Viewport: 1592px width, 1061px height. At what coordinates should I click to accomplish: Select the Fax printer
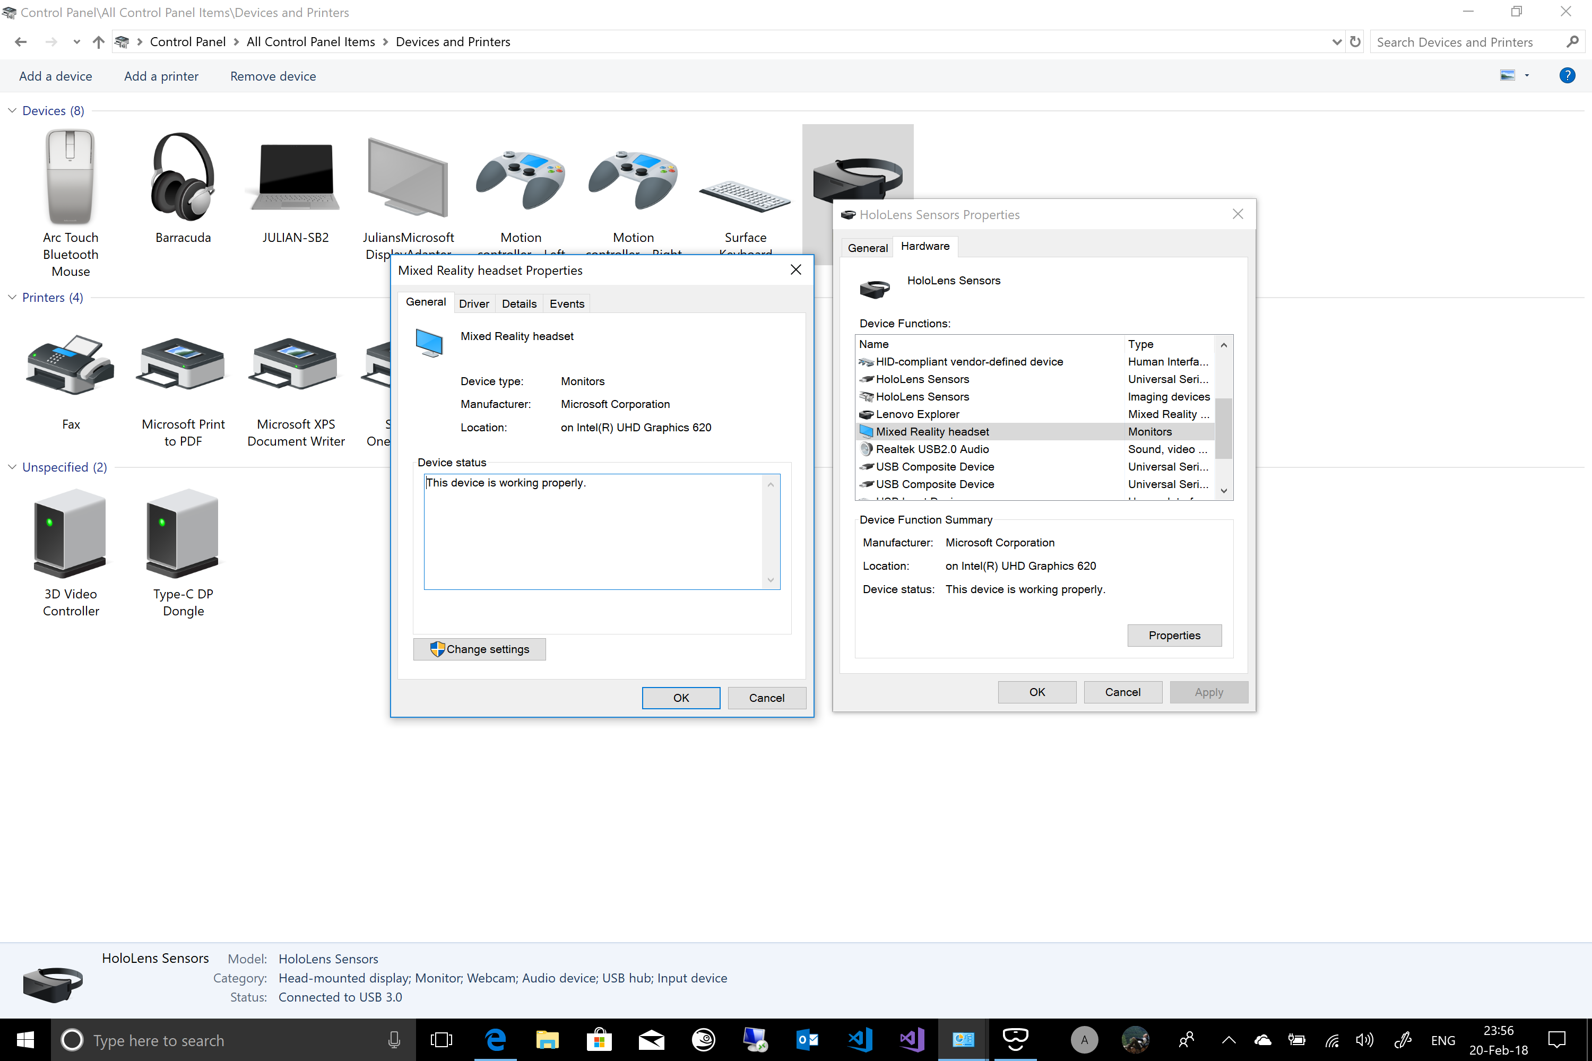click(71, 382)
